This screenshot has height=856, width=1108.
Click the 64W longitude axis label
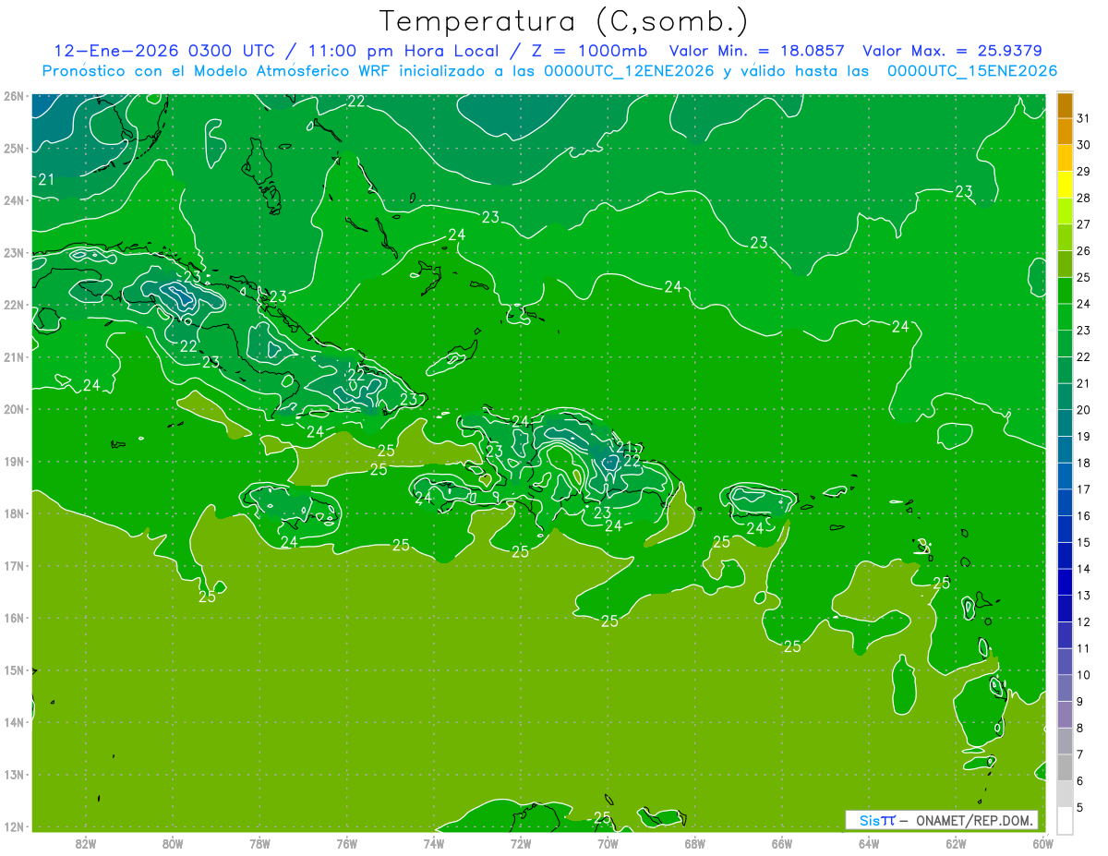pos(869,844)
